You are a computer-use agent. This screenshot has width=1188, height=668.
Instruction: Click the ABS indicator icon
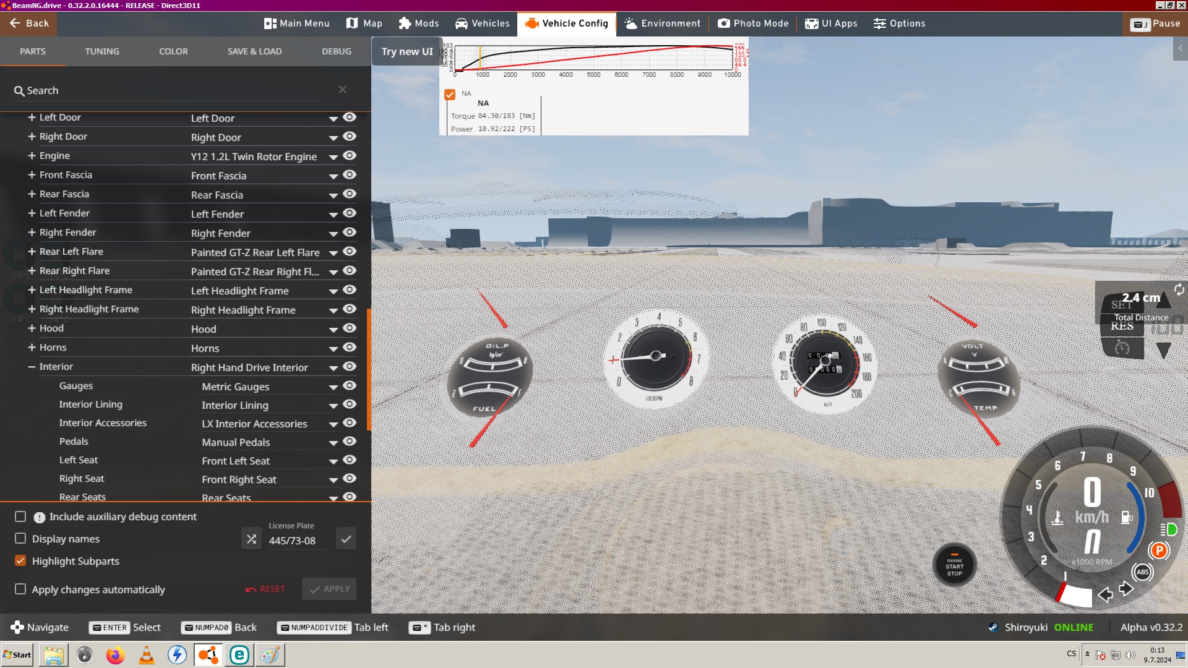pyautogui.click(x=1142, y=572)
